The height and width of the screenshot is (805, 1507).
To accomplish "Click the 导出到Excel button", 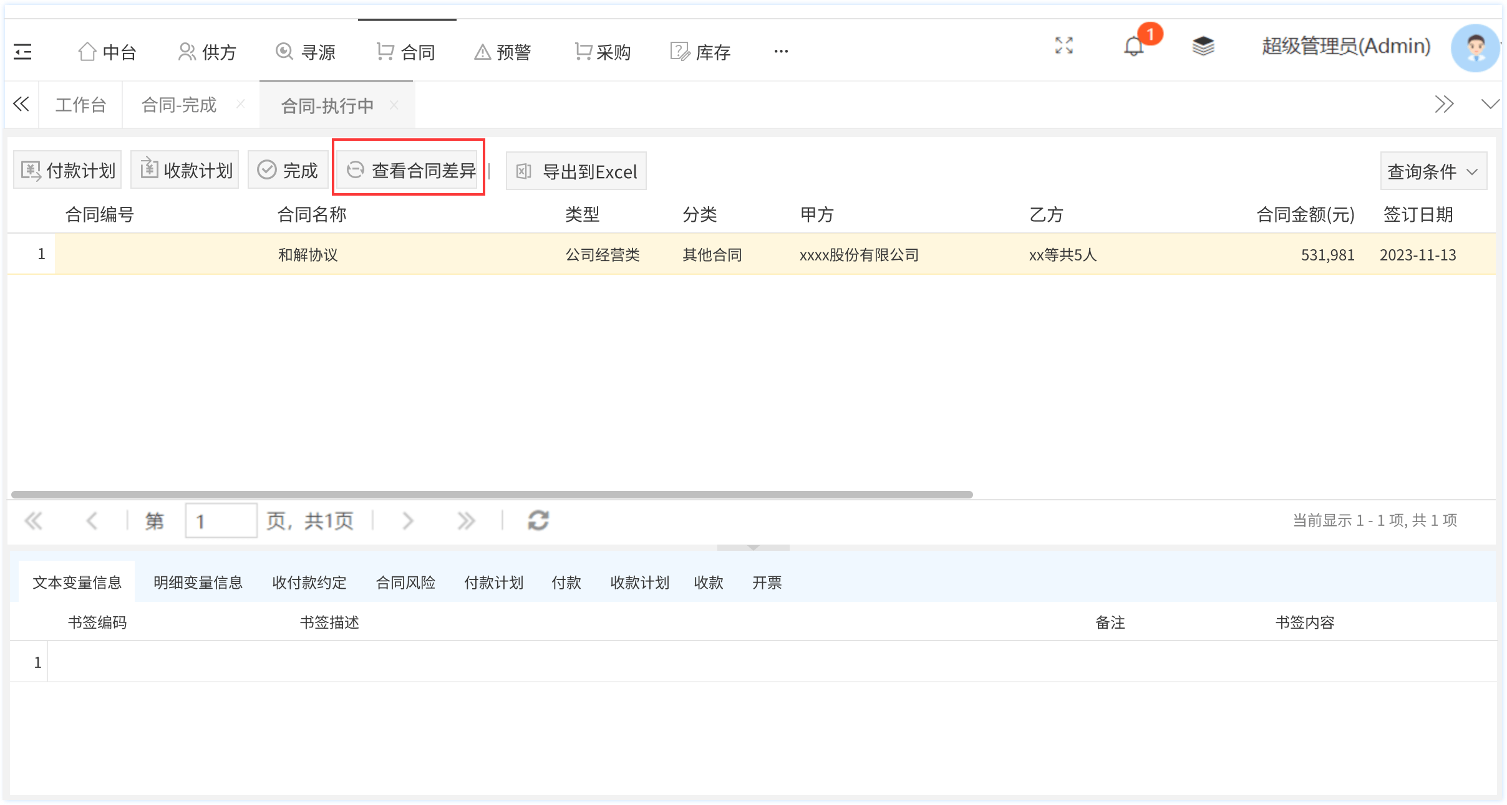I will coord(576,171).
